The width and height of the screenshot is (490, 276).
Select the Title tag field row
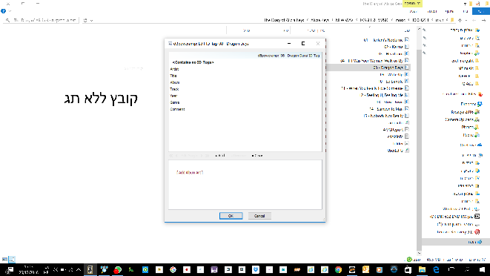[245, 76]
